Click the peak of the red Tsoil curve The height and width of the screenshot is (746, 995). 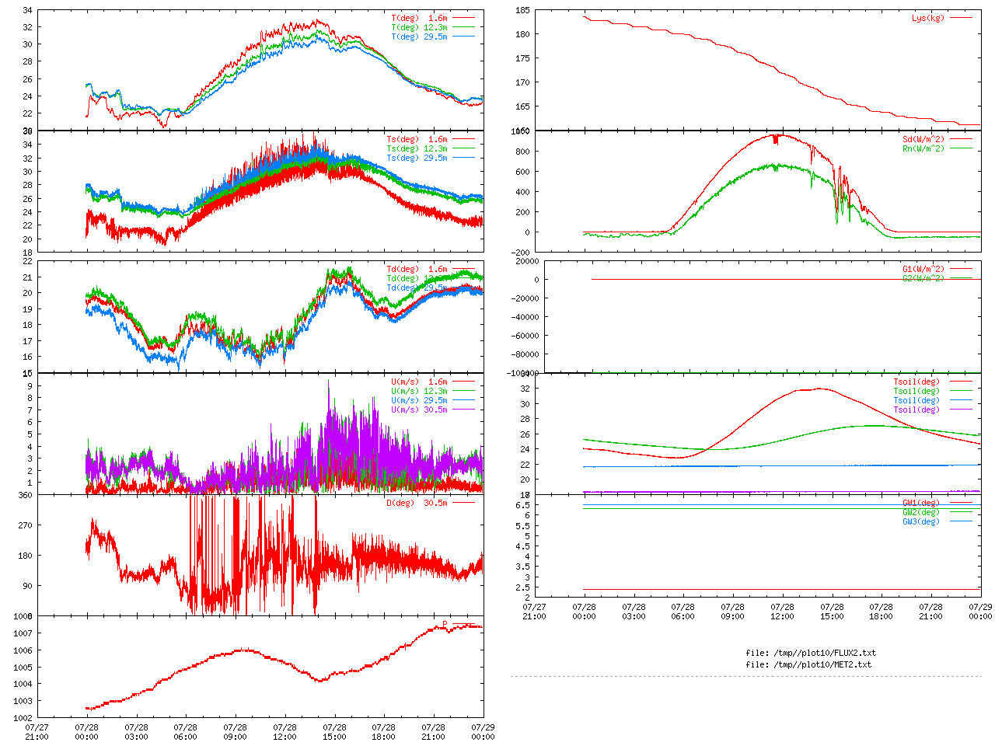click(819, 389)
